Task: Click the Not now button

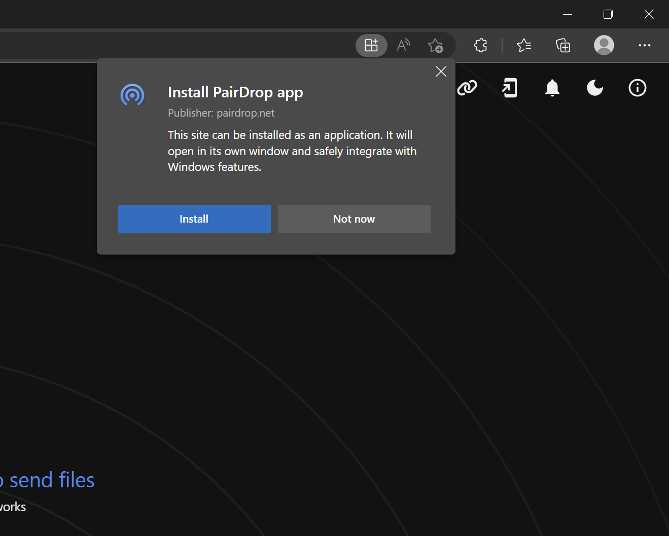Action: (354, 219)
